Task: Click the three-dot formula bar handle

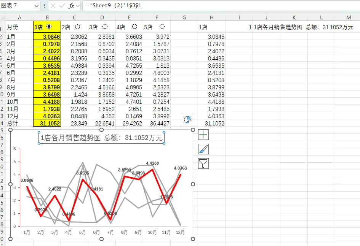Action: [x=44, y=5]
